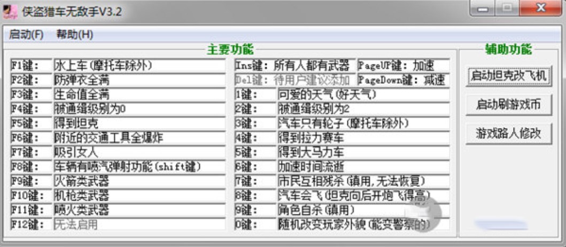Click the 加速时间流逝 entry
Image resolution: width=566 pixels, height=247 pixels.
pyautogui.click(x=363, y=166)
